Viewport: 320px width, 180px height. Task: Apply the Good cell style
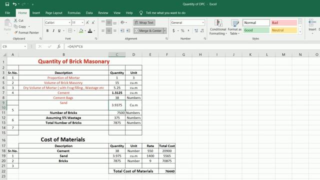(x=256, y=30)
